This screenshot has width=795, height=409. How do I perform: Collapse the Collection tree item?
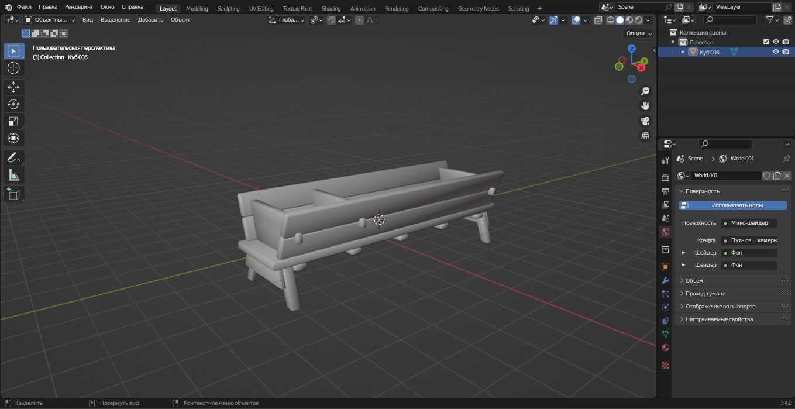click(673, 42)
